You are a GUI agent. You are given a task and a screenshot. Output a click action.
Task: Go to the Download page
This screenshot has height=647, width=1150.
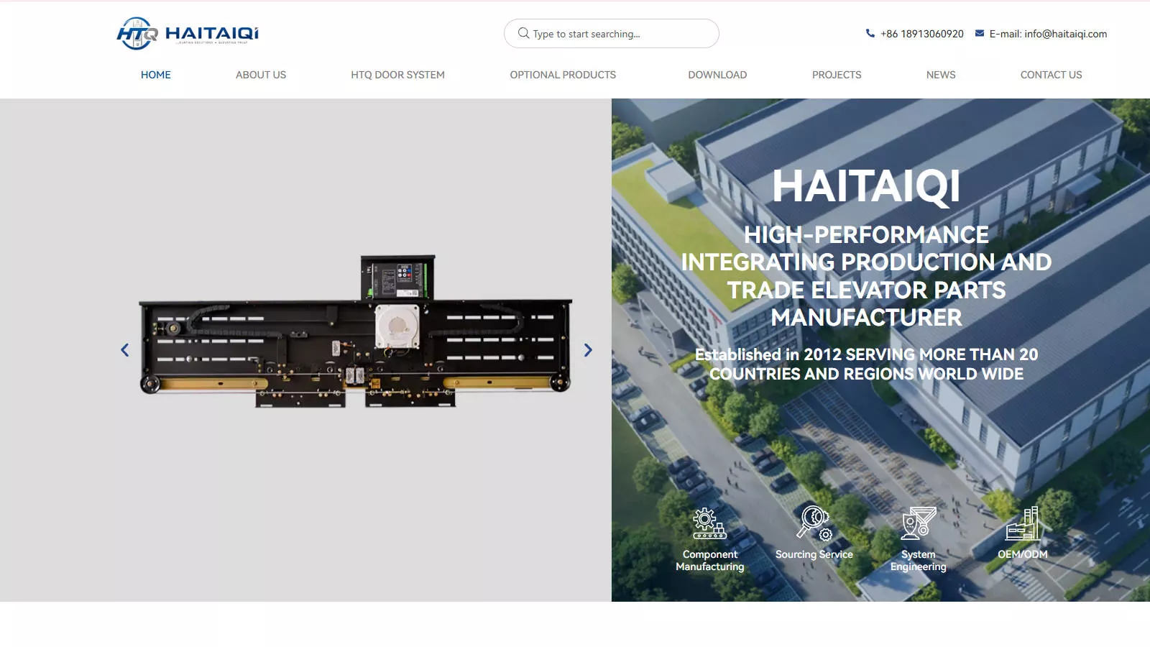click(717, 75)
